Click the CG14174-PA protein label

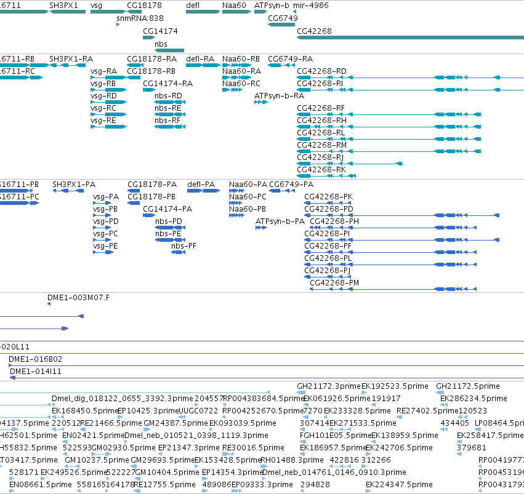point(167,209)
